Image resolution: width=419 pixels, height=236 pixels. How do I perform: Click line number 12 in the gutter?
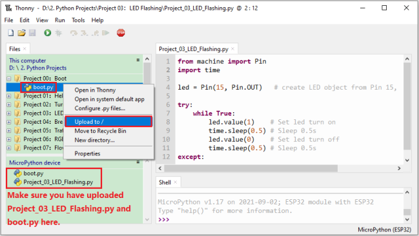pos(166,157)
